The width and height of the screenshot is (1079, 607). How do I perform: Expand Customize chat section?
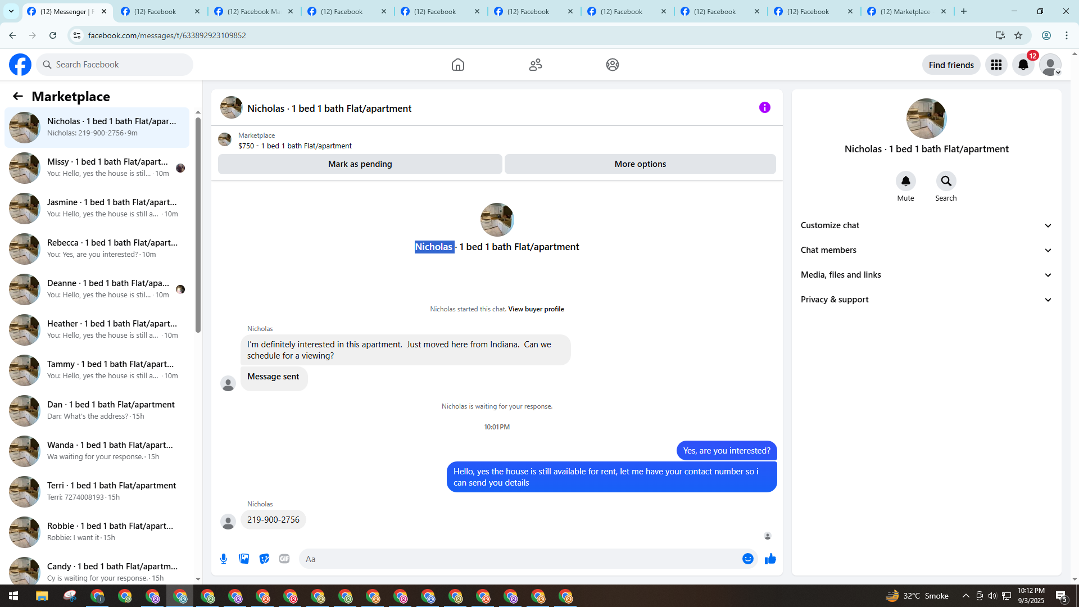tap(926, 225)
